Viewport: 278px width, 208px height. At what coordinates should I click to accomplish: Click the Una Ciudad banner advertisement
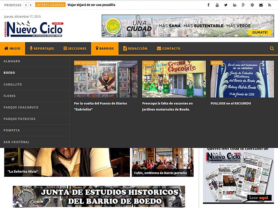[x=188, y=26]
